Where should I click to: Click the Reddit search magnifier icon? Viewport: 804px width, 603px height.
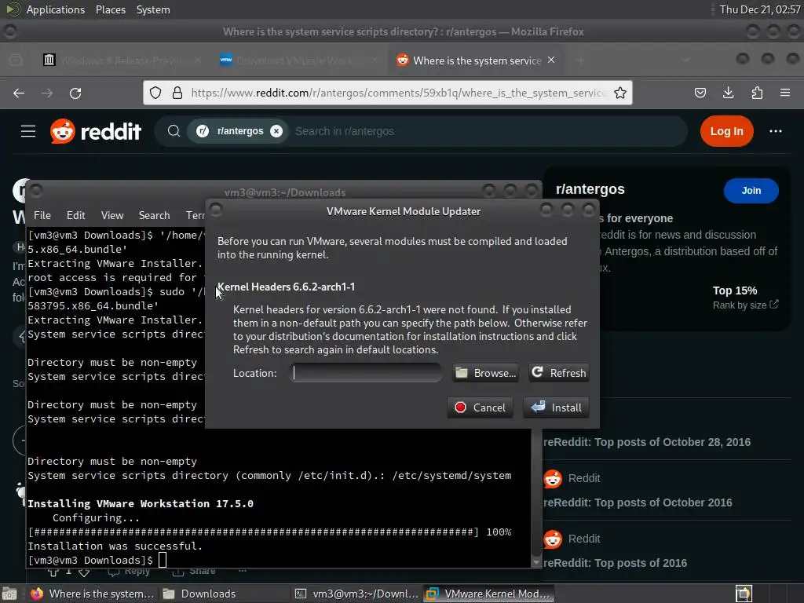click(x=174, y=131)
